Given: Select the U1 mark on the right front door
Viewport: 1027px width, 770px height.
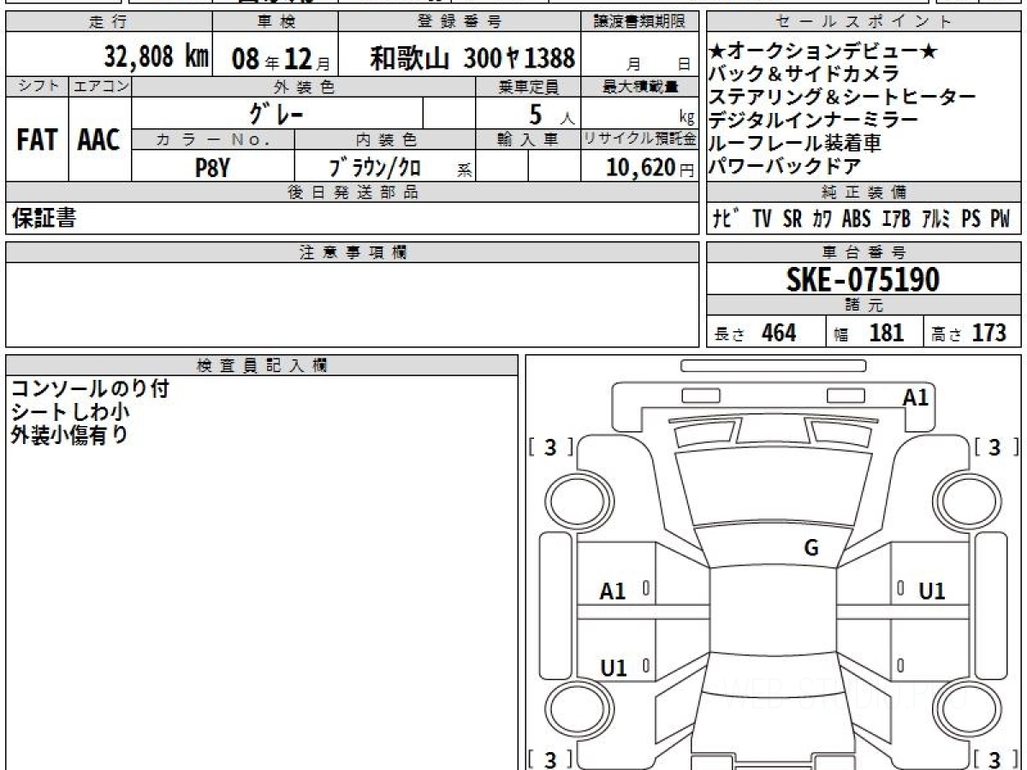Looking at the screenshot, I should [932, 590].
